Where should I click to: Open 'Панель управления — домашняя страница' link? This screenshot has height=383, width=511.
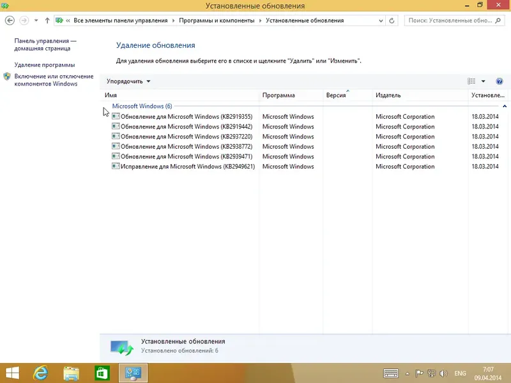tap(45, 45)
